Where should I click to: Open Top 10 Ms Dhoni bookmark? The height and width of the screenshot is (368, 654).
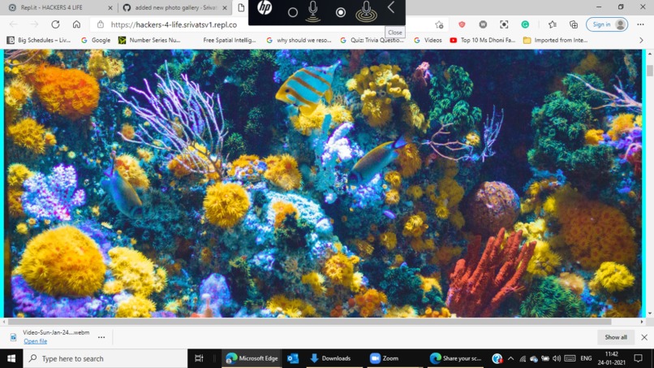pos(483,40)
